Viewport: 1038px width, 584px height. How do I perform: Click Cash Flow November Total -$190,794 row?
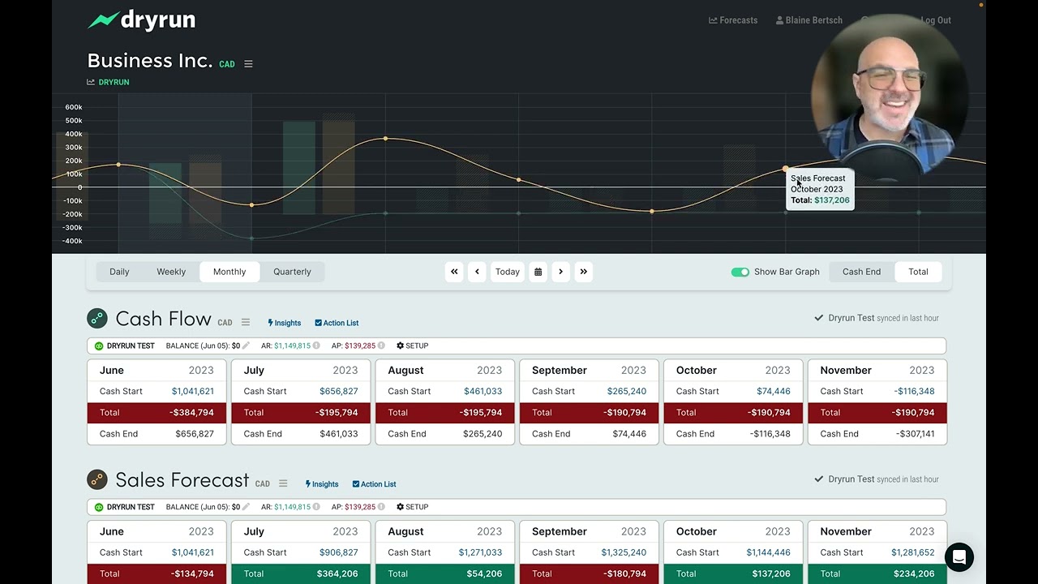point(877,412)
